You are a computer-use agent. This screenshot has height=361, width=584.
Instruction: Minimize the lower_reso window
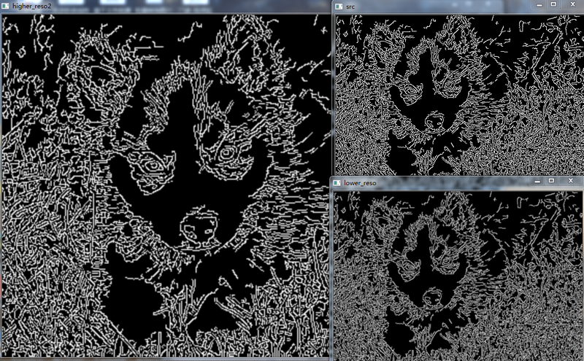click(x=537, y=181)
